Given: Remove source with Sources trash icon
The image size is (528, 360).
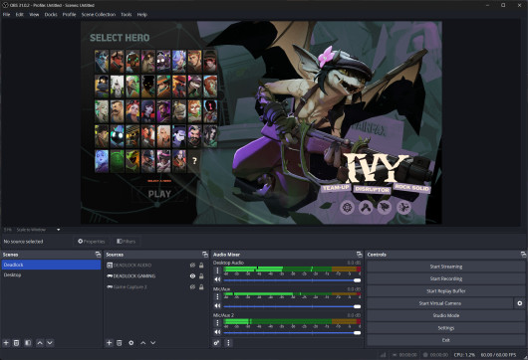Looking at the screenshot, I should pyautogui.click(x=119, y=343).
